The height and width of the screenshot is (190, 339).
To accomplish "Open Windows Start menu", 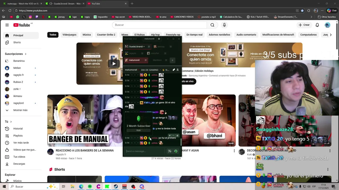I will pos(4,187).
